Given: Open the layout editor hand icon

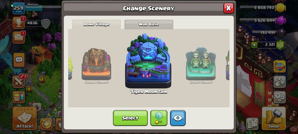Looking at the screenshot, I should (279, 82).
